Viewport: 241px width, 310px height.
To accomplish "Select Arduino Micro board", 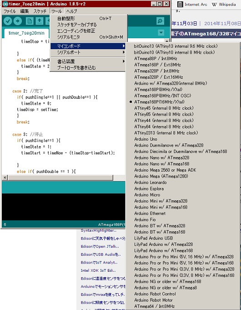I will (x=183, y=195).
